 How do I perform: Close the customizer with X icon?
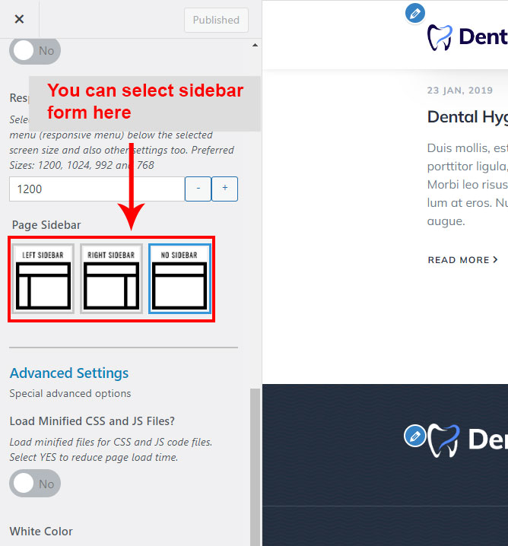(x=19, y=20)
